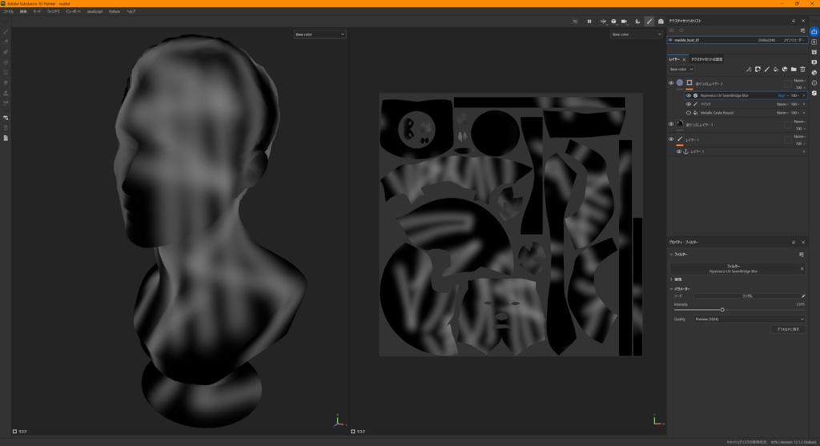
Task: Delete the Metallic Grate Round effect with its X
Action: (804, 113)
